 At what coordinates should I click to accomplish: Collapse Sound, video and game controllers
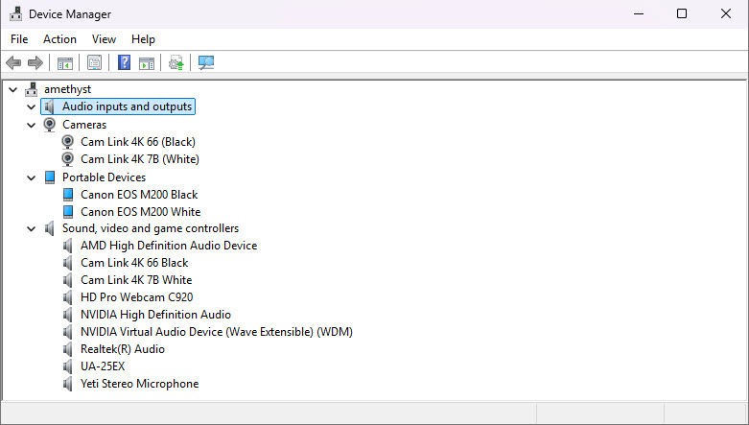tap(32, 228)
